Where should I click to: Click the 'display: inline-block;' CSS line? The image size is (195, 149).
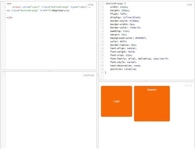(125, 17)
